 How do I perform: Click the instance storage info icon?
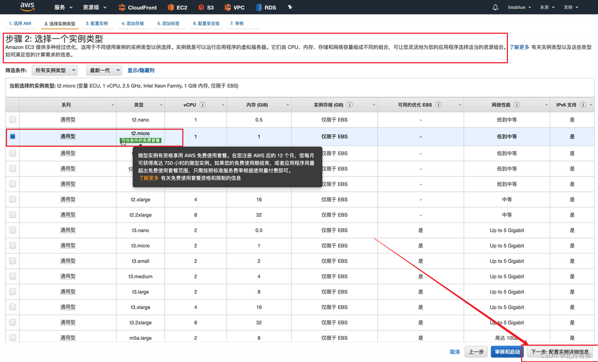pyautogui.click(x=350, y=105)
